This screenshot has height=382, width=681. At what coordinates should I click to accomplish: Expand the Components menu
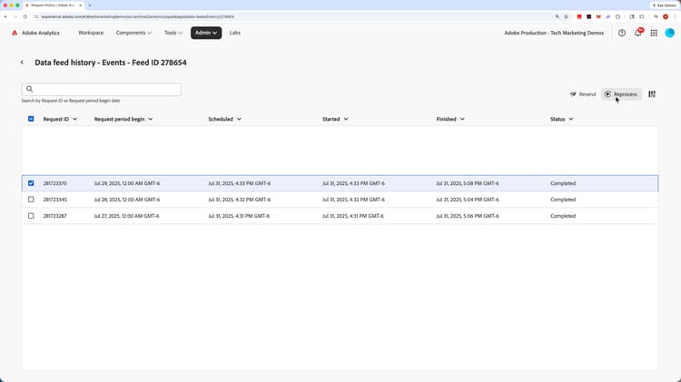(133, 33)
